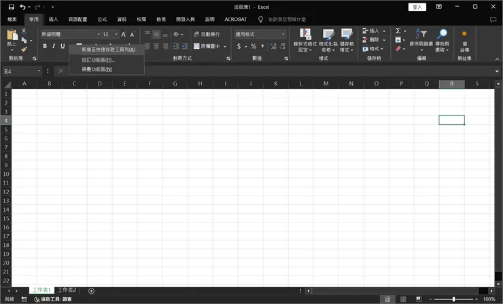503x304 pixels.
Task: Click the Find and Select magnifier icon
Action: pyautogui.click(x=442, y=33)
